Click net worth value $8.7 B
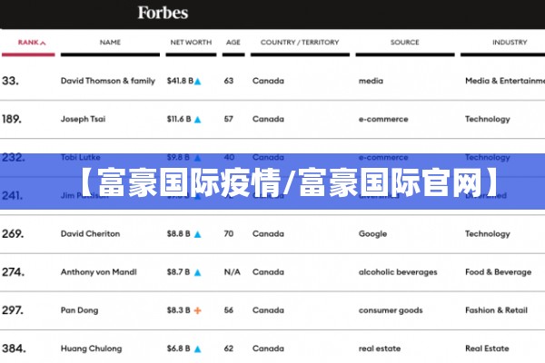The image size is (545, 363). (x=178, y=272)
